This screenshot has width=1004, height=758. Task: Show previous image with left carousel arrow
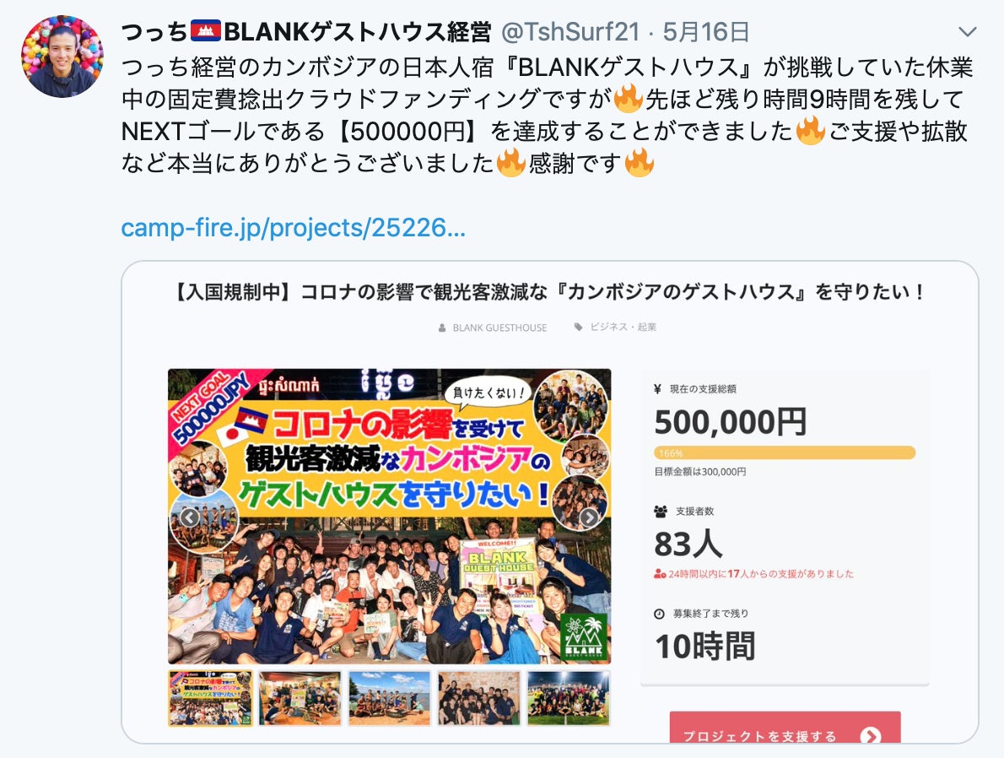[x=189, y=517]
